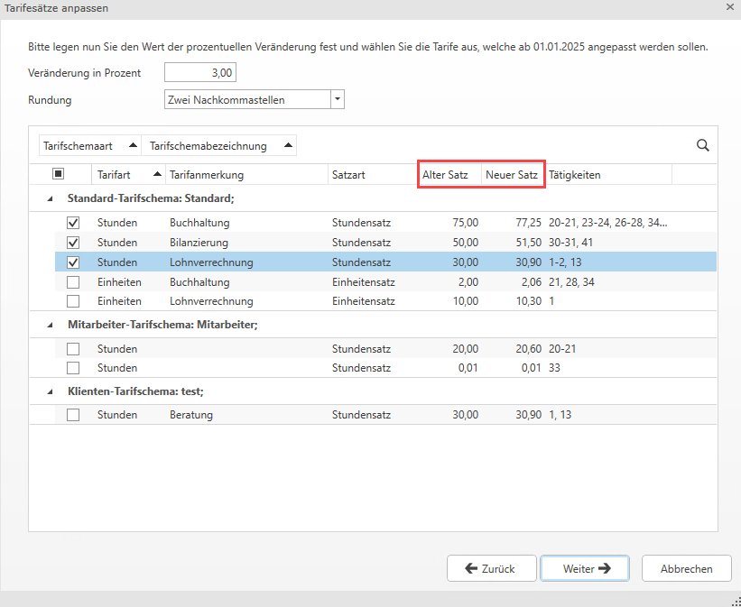Collapse the Klienten-Tarifschema test group
The image size is (741, 607).
tap(50, 392)
